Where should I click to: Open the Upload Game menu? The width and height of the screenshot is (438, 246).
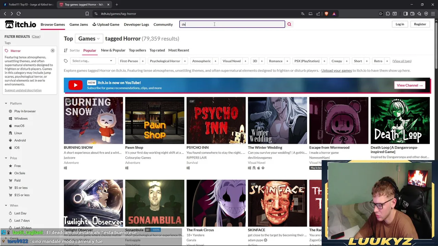coord(105,25)
